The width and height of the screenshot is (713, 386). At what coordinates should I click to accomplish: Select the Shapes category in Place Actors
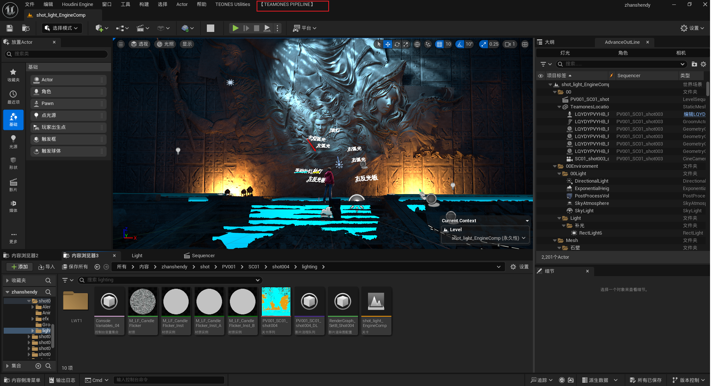13,163
